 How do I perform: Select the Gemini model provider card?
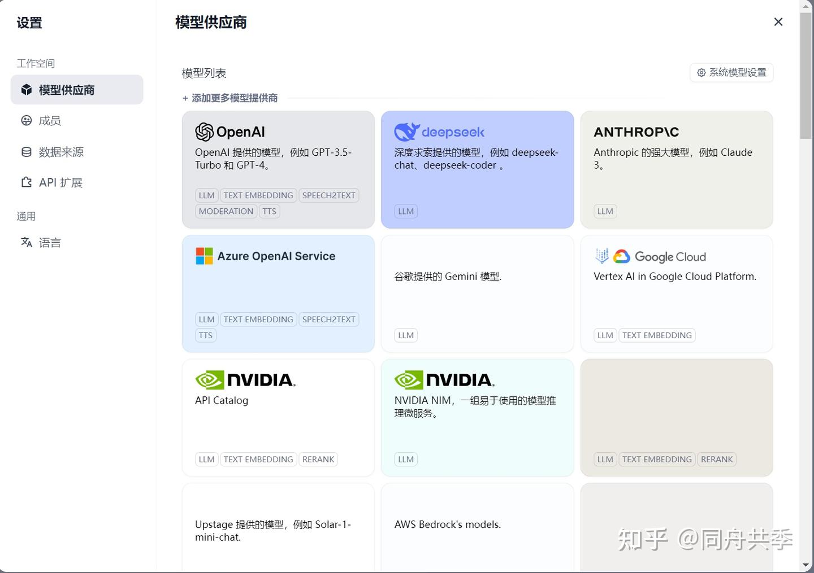477,294
